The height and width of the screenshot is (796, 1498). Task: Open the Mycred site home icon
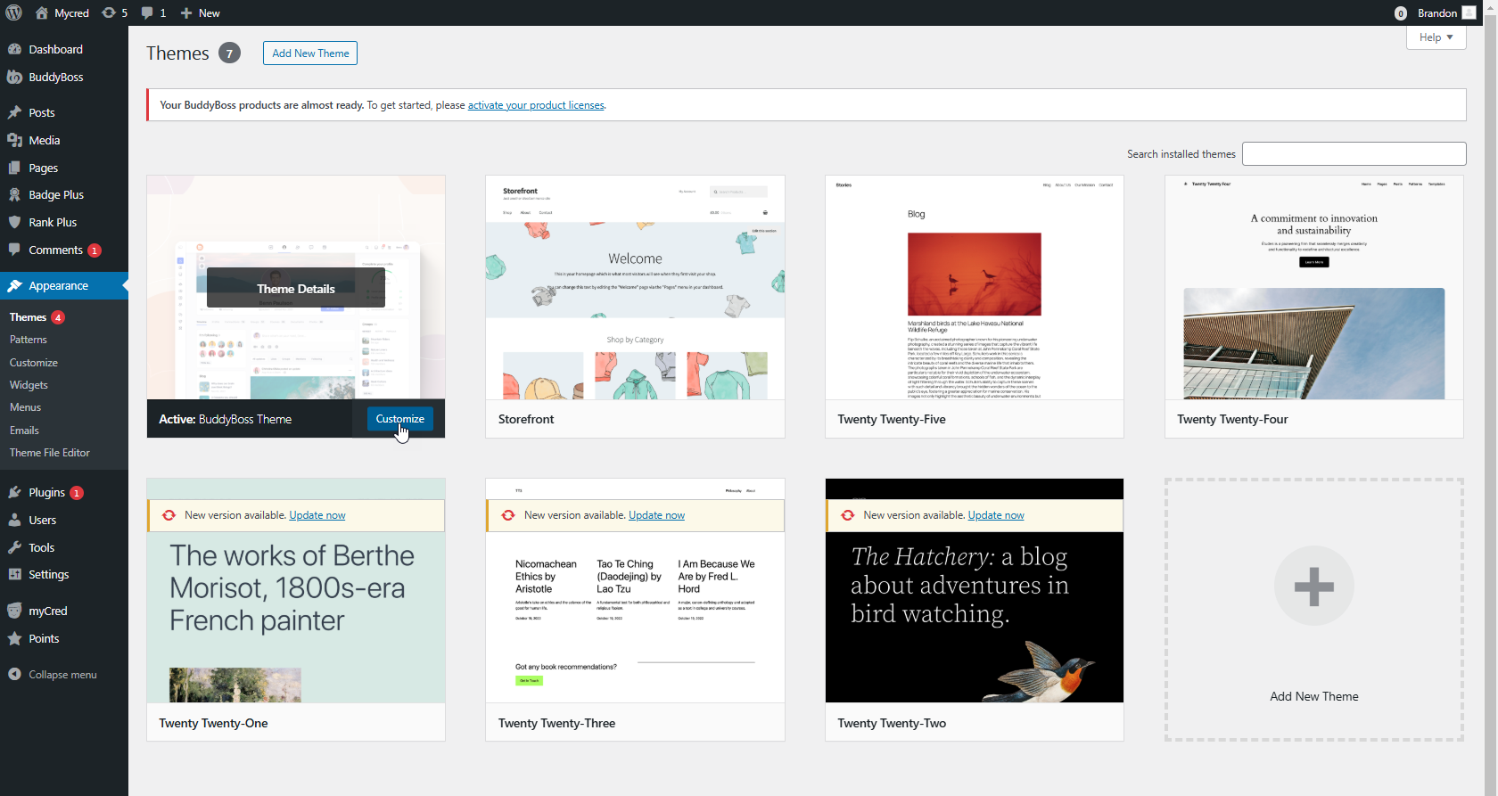point(42,12)
